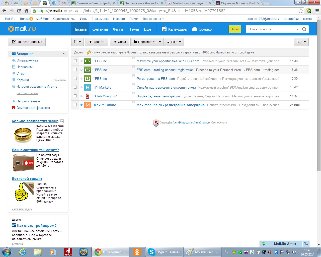Open the Kaspersky shield icon
Viewport: 321px width, 257px height.
coord(156,123)
